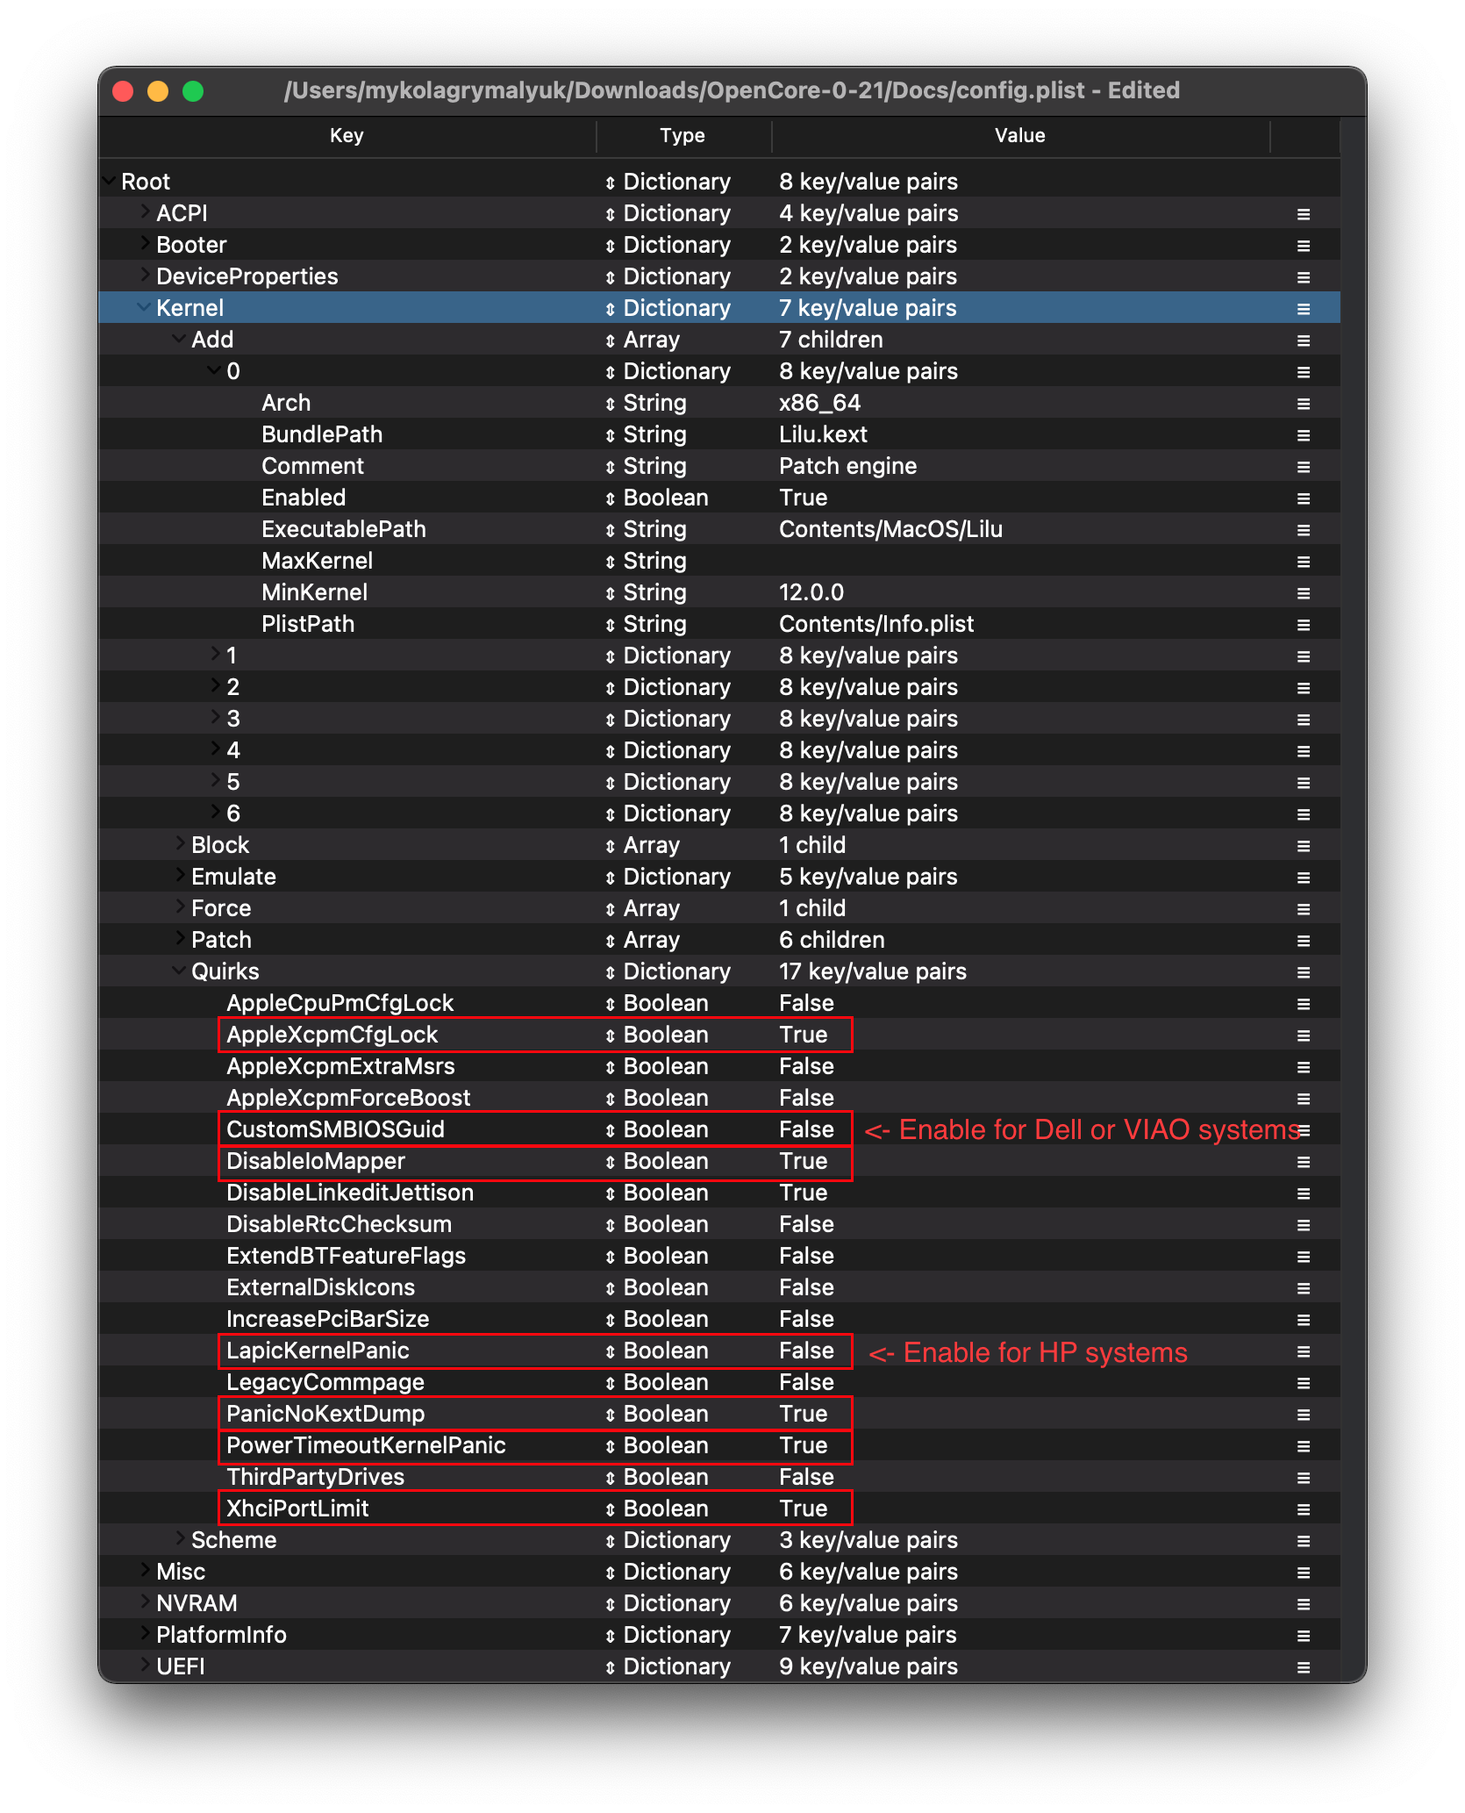Screen dimensions: 1465x1813
Task: Click the Key column header
Action: pos(347,135)
